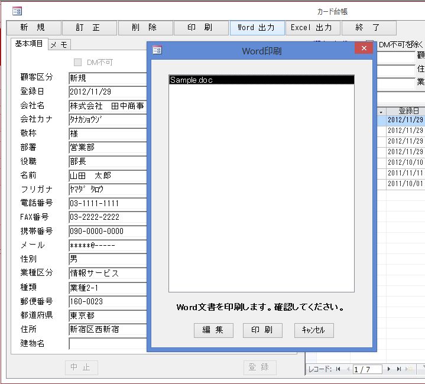Select the highlighted first 2012/11/29 list row
Image resolution: width=425 pixels, height=384 pixels.
click(x=401, y=120)
